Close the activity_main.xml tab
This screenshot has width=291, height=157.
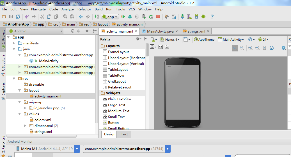click(136, 31)
